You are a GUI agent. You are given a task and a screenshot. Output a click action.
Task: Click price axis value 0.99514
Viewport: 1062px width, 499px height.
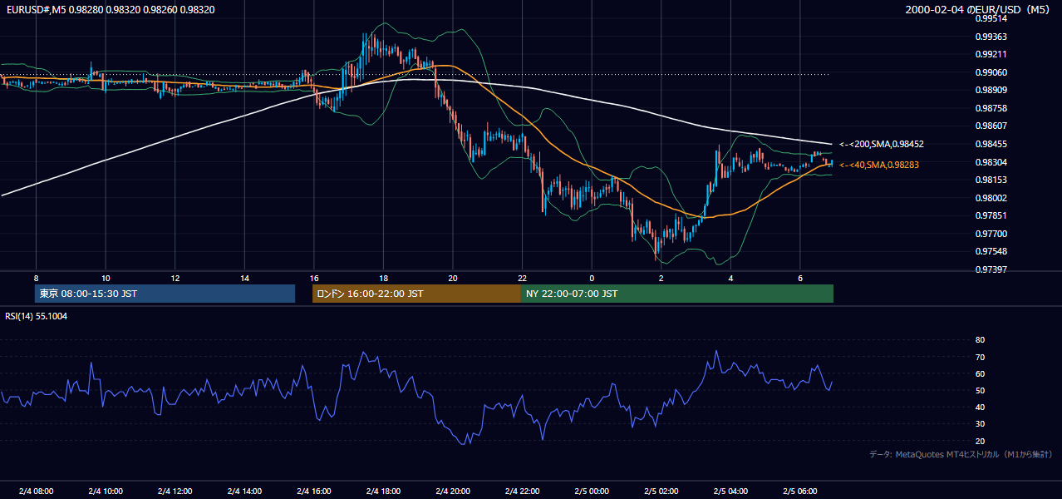991,18
